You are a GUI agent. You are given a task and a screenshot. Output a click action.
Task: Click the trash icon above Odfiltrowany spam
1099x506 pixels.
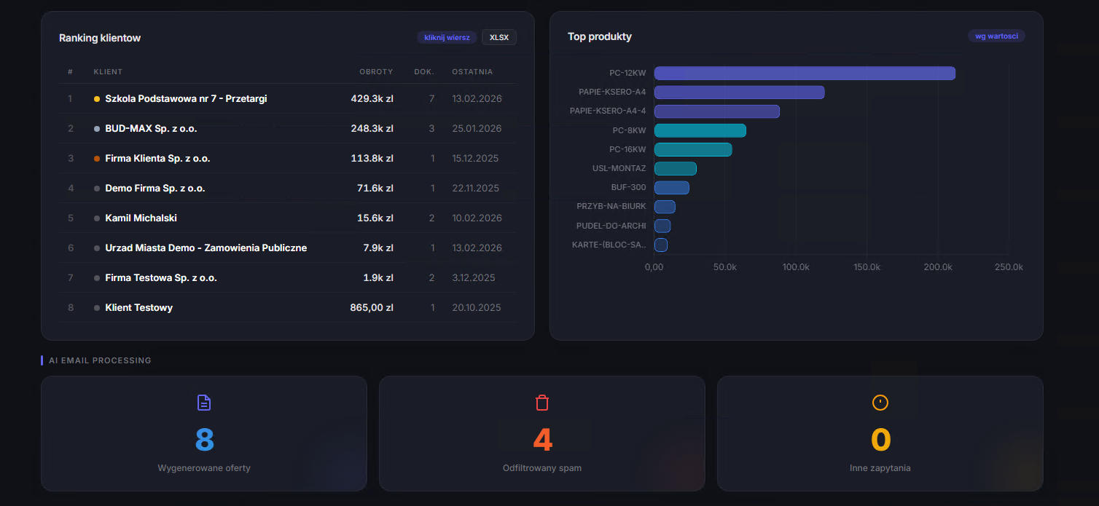542,401
